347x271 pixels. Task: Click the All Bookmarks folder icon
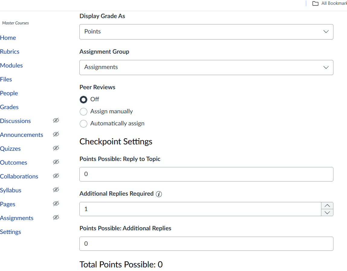coord(316,3)
